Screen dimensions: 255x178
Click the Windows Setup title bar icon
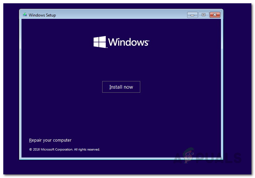(25, 15)
